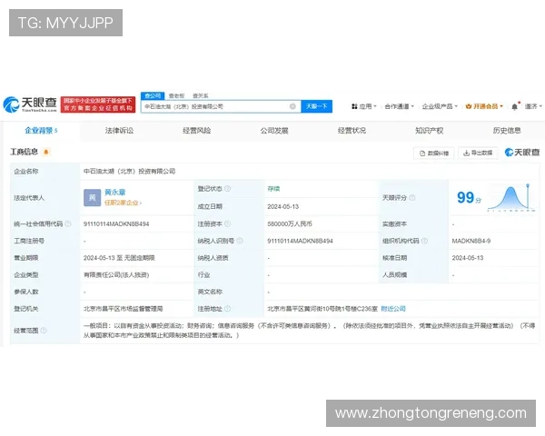
Task: Click the 存续 registration status
Action: [x=273, y=189]
